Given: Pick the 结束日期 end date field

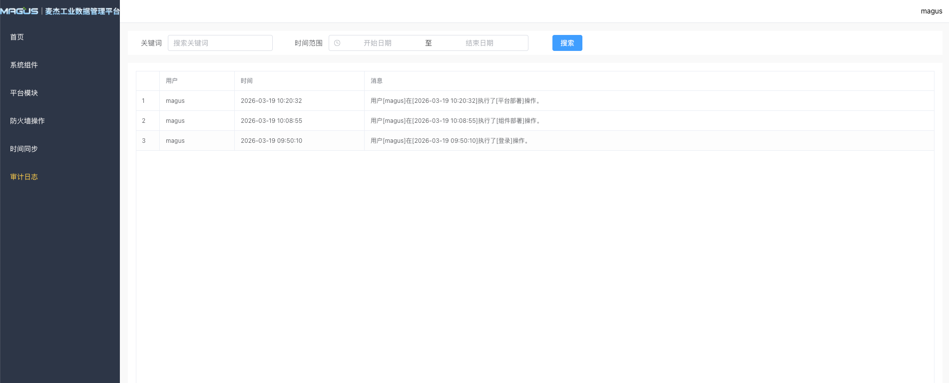Looking at the screenshot, I should pyautogui.click(x=479, y=43).
